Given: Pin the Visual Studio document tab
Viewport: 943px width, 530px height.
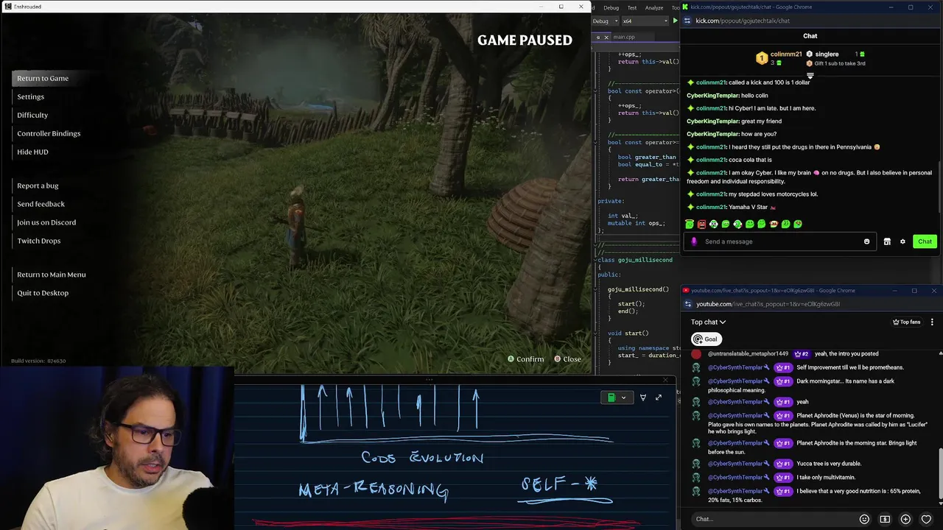Looking at the screenshot, I should (x=598, y=37).
